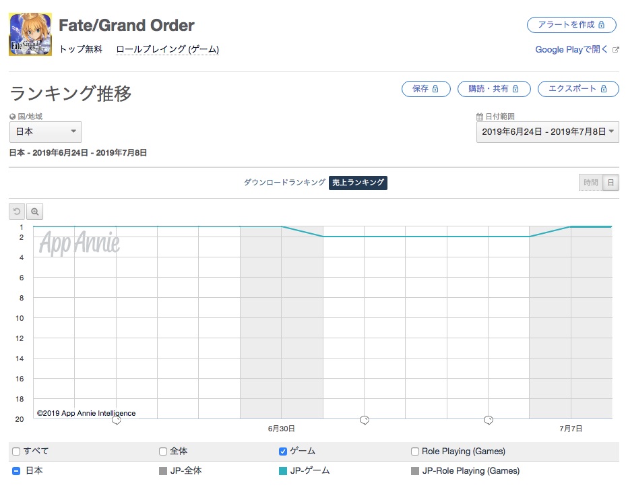Click the 6月30日 axis label
This screenshot has width=626, height=498.
(282, 429)
